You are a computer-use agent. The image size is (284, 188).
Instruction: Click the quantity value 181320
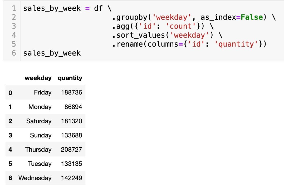72,121
